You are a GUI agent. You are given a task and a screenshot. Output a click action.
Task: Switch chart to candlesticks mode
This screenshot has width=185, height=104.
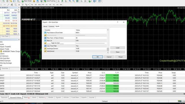pos(62,1)
